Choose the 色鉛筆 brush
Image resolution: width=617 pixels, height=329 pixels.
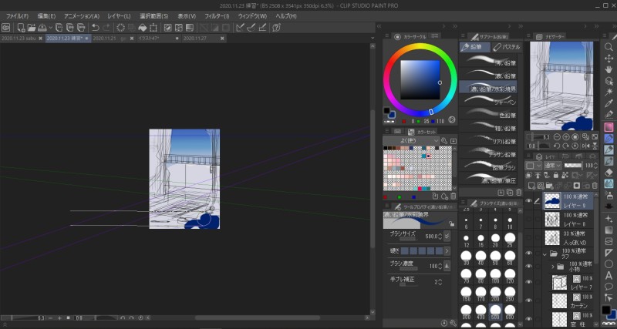coord(488,114)
